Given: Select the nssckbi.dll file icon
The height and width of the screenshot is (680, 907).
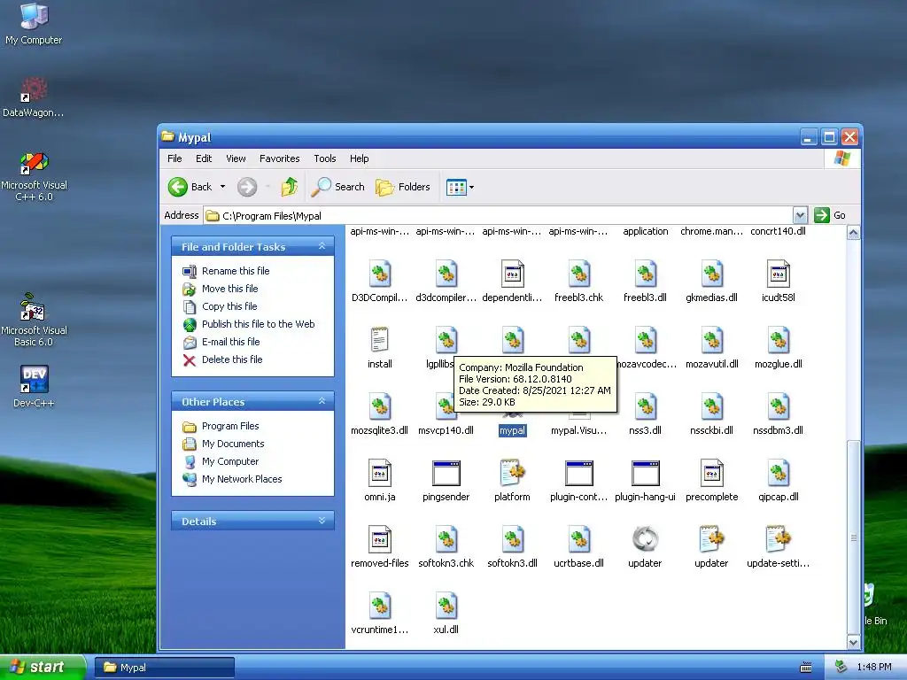Looking at the screenshot, I should click(x=711, y=406).
